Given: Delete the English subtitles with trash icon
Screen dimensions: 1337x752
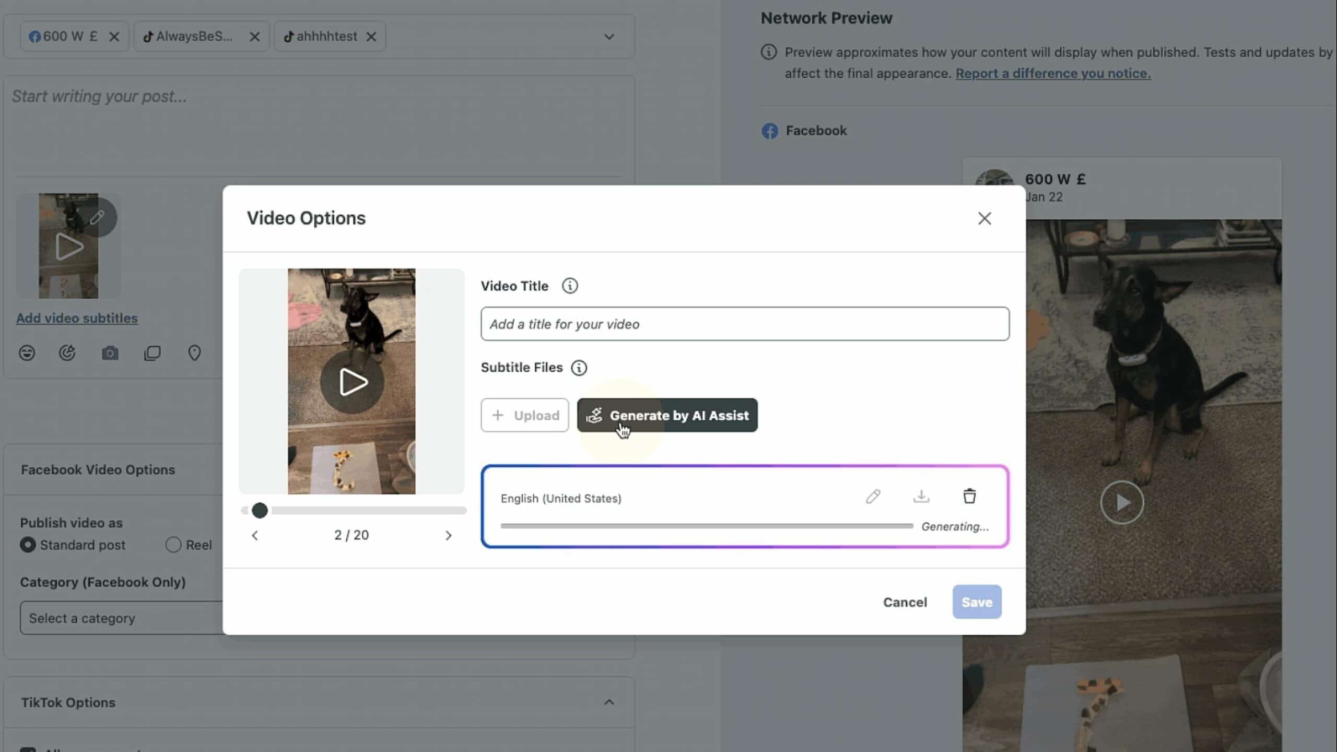Looking at the screenshot, I should click(969, 496).
